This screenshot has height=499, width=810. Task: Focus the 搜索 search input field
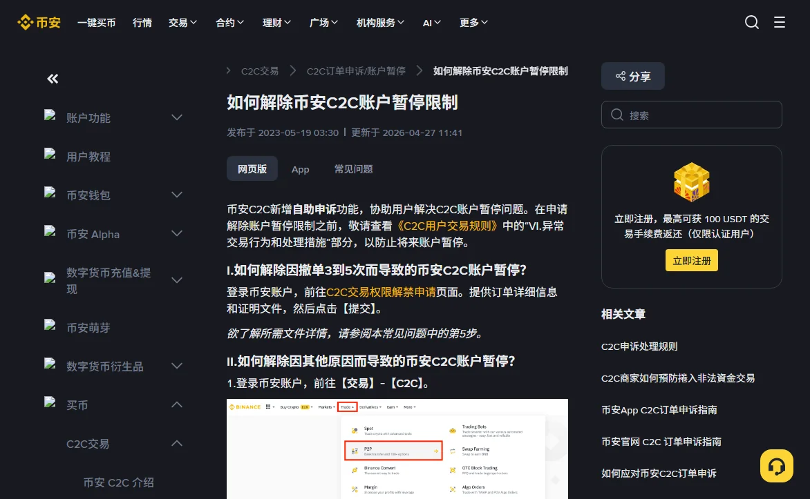[x=692, y=115]
